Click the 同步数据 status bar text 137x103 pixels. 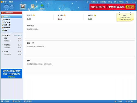[29, 101]
